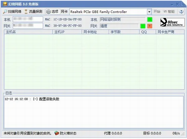Click the 智能 mode icon

(x=165, y=12)
